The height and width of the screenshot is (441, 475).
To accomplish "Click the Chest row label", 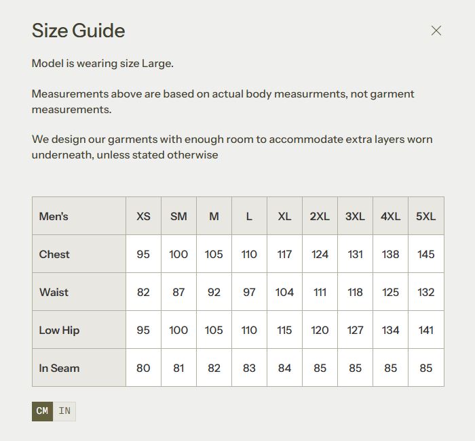I will pos(54,255).
